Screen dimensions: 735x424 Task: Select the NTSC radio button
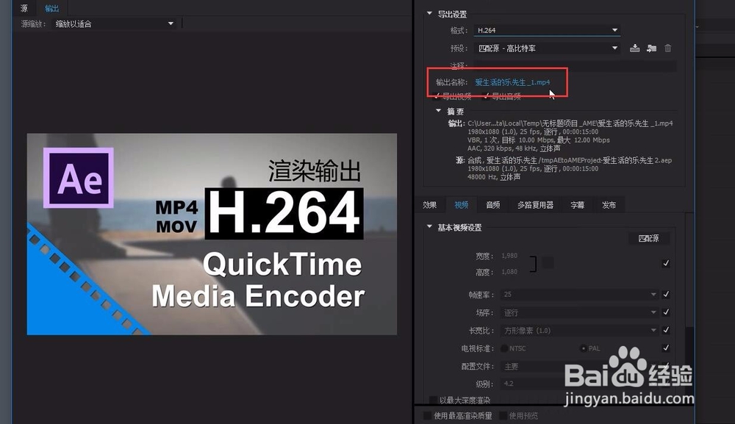504,348
